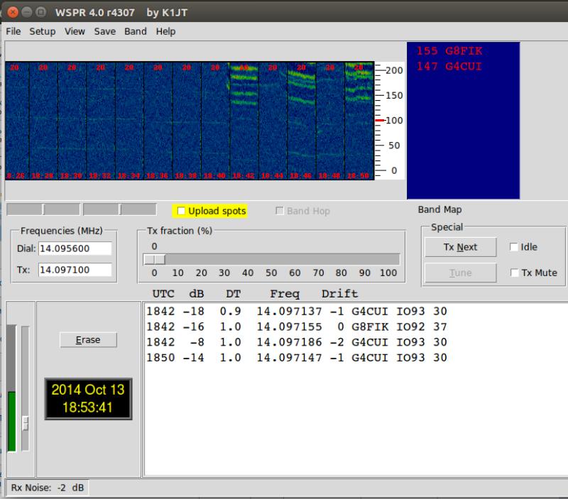
Task: Select G4CUI entry in Band Map
Action: pyautogui.click(x=449, y=66)
